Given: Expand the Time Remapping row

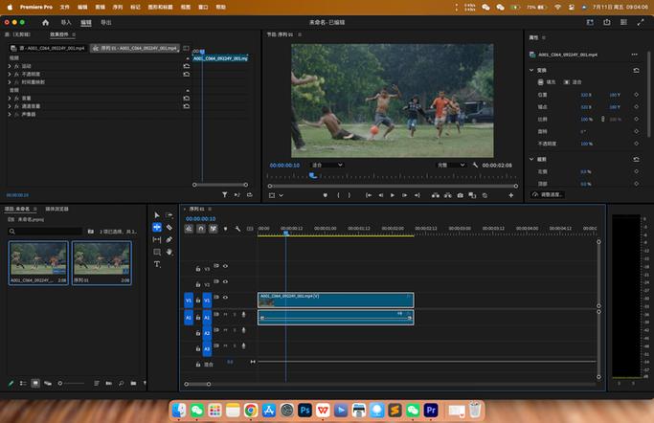Looking at the screenshot, I should coord(10,82).
